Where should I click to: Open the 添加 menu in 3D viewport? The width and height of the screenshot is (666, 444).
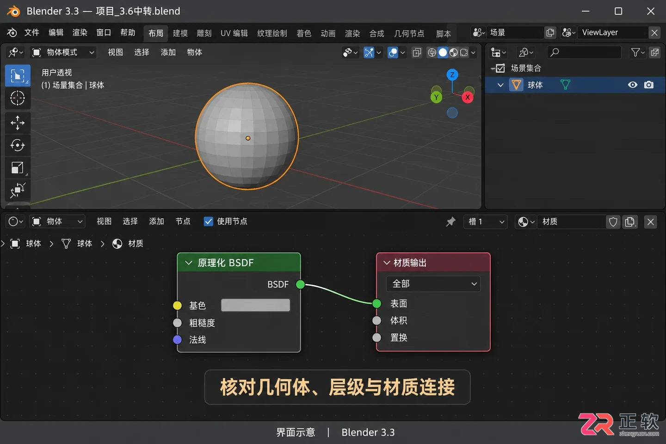[168, 52]
